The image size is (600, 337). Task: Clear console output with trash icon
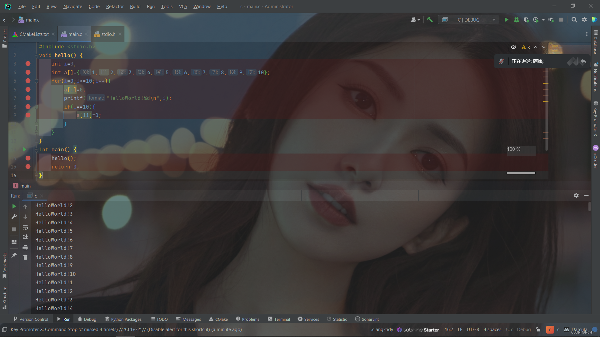coord(25,257)
